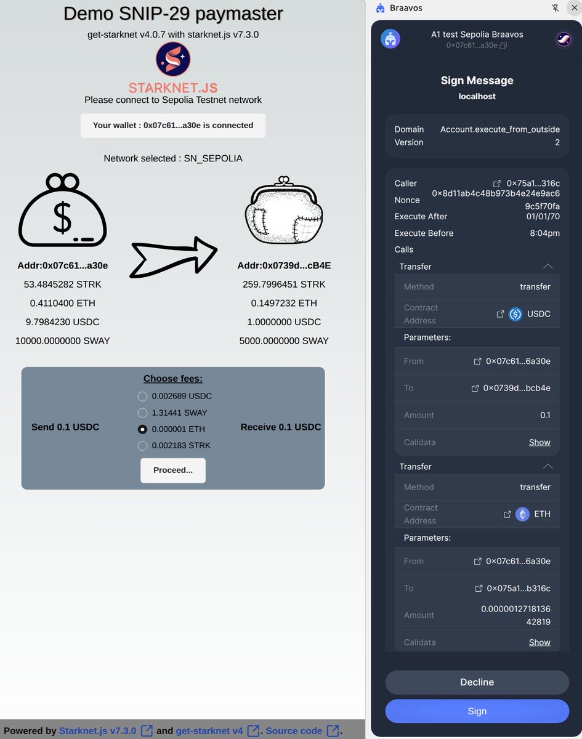Click the Starknet network icon in Braavos header
Viewport: 582px width, 739px height.
564,39
